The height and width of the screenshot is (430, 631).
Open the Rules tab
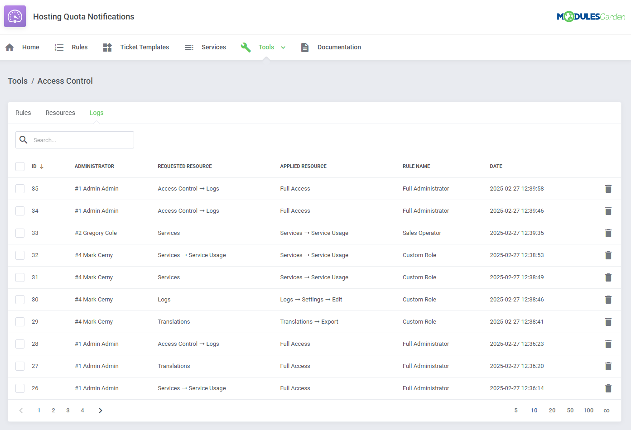point(23,113)
